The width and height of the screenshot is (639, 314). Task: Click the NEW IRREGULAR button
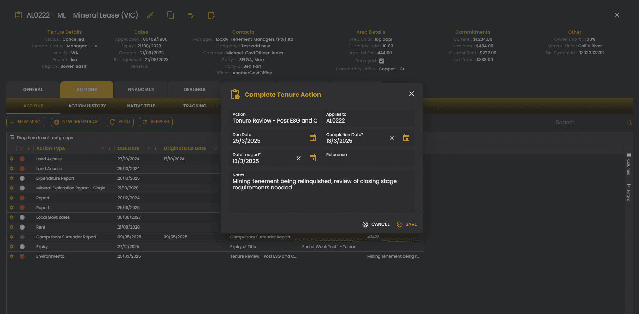[x=76, y=122]
